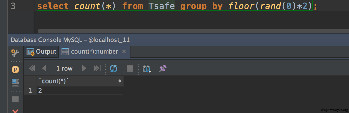Viewport: 349px width, 113px height.
Task: Jump to last page of results
Action: pyautogui.click(x=97, y=69)
